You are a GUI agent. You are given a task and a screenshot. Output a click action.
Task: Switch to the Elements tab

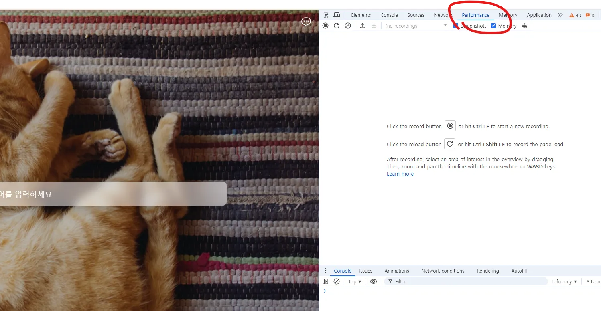tap(361, 15)
